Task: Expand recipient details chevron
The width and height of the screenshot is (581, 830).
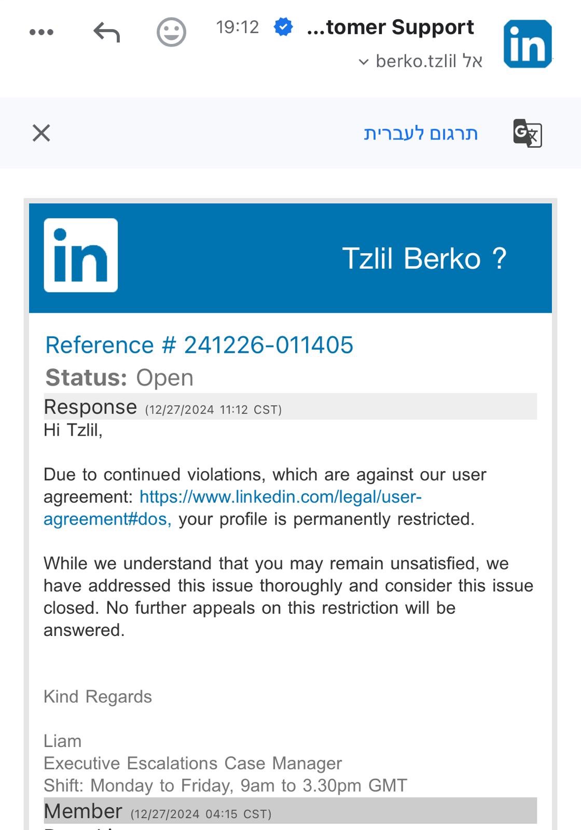Action: click(364, 62)
